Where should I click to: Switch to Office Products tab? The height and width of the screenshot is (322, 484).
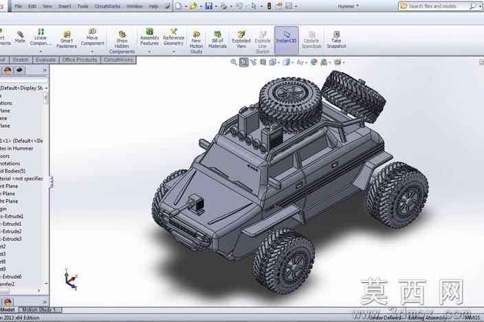[x=80, y=60]
